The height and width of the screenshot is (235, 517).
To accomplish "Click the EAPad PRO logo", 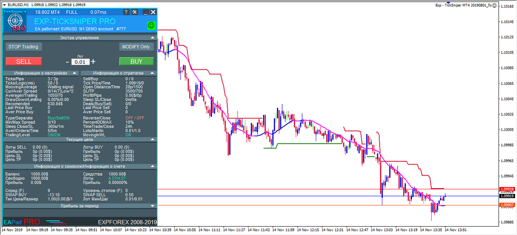I will 22,222.
